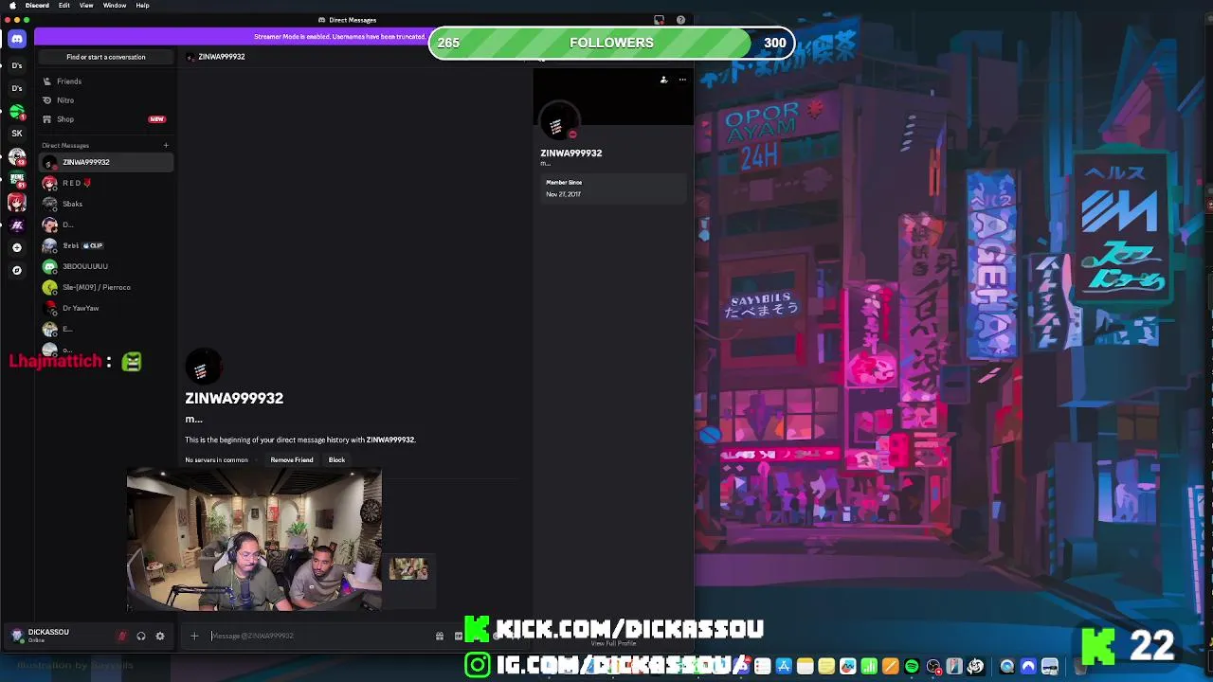Open the Pages icon in the Dock
1213x682 pixels.
891,667
